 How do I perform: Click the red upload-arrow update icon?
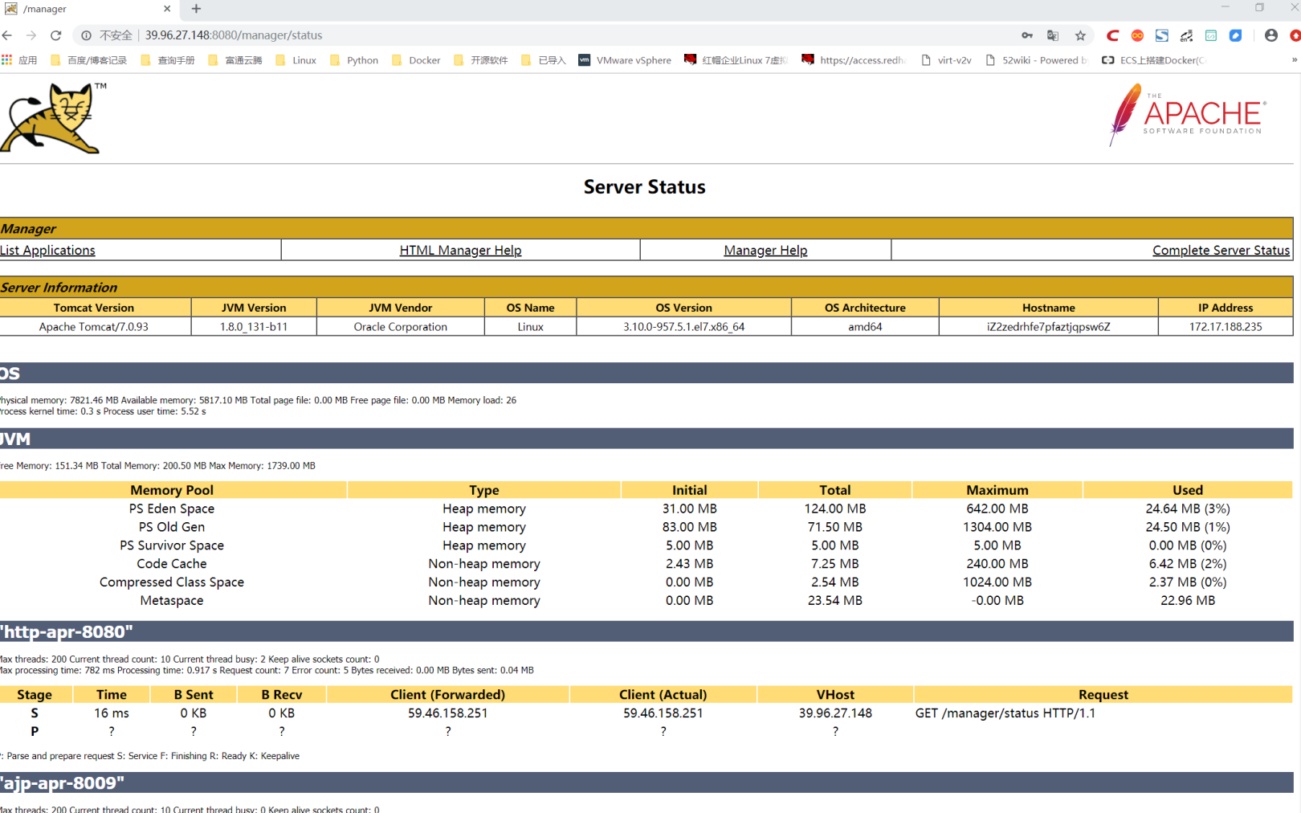coord(1295,35)
